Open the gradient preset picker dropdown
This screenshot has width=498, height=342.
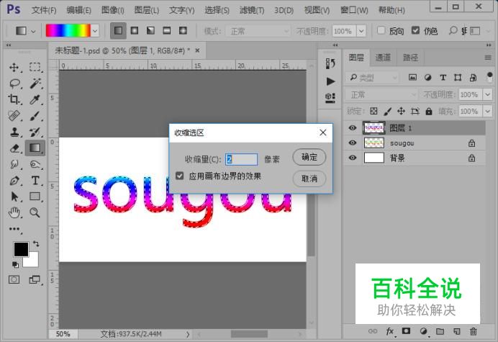(x=95, y=31)
